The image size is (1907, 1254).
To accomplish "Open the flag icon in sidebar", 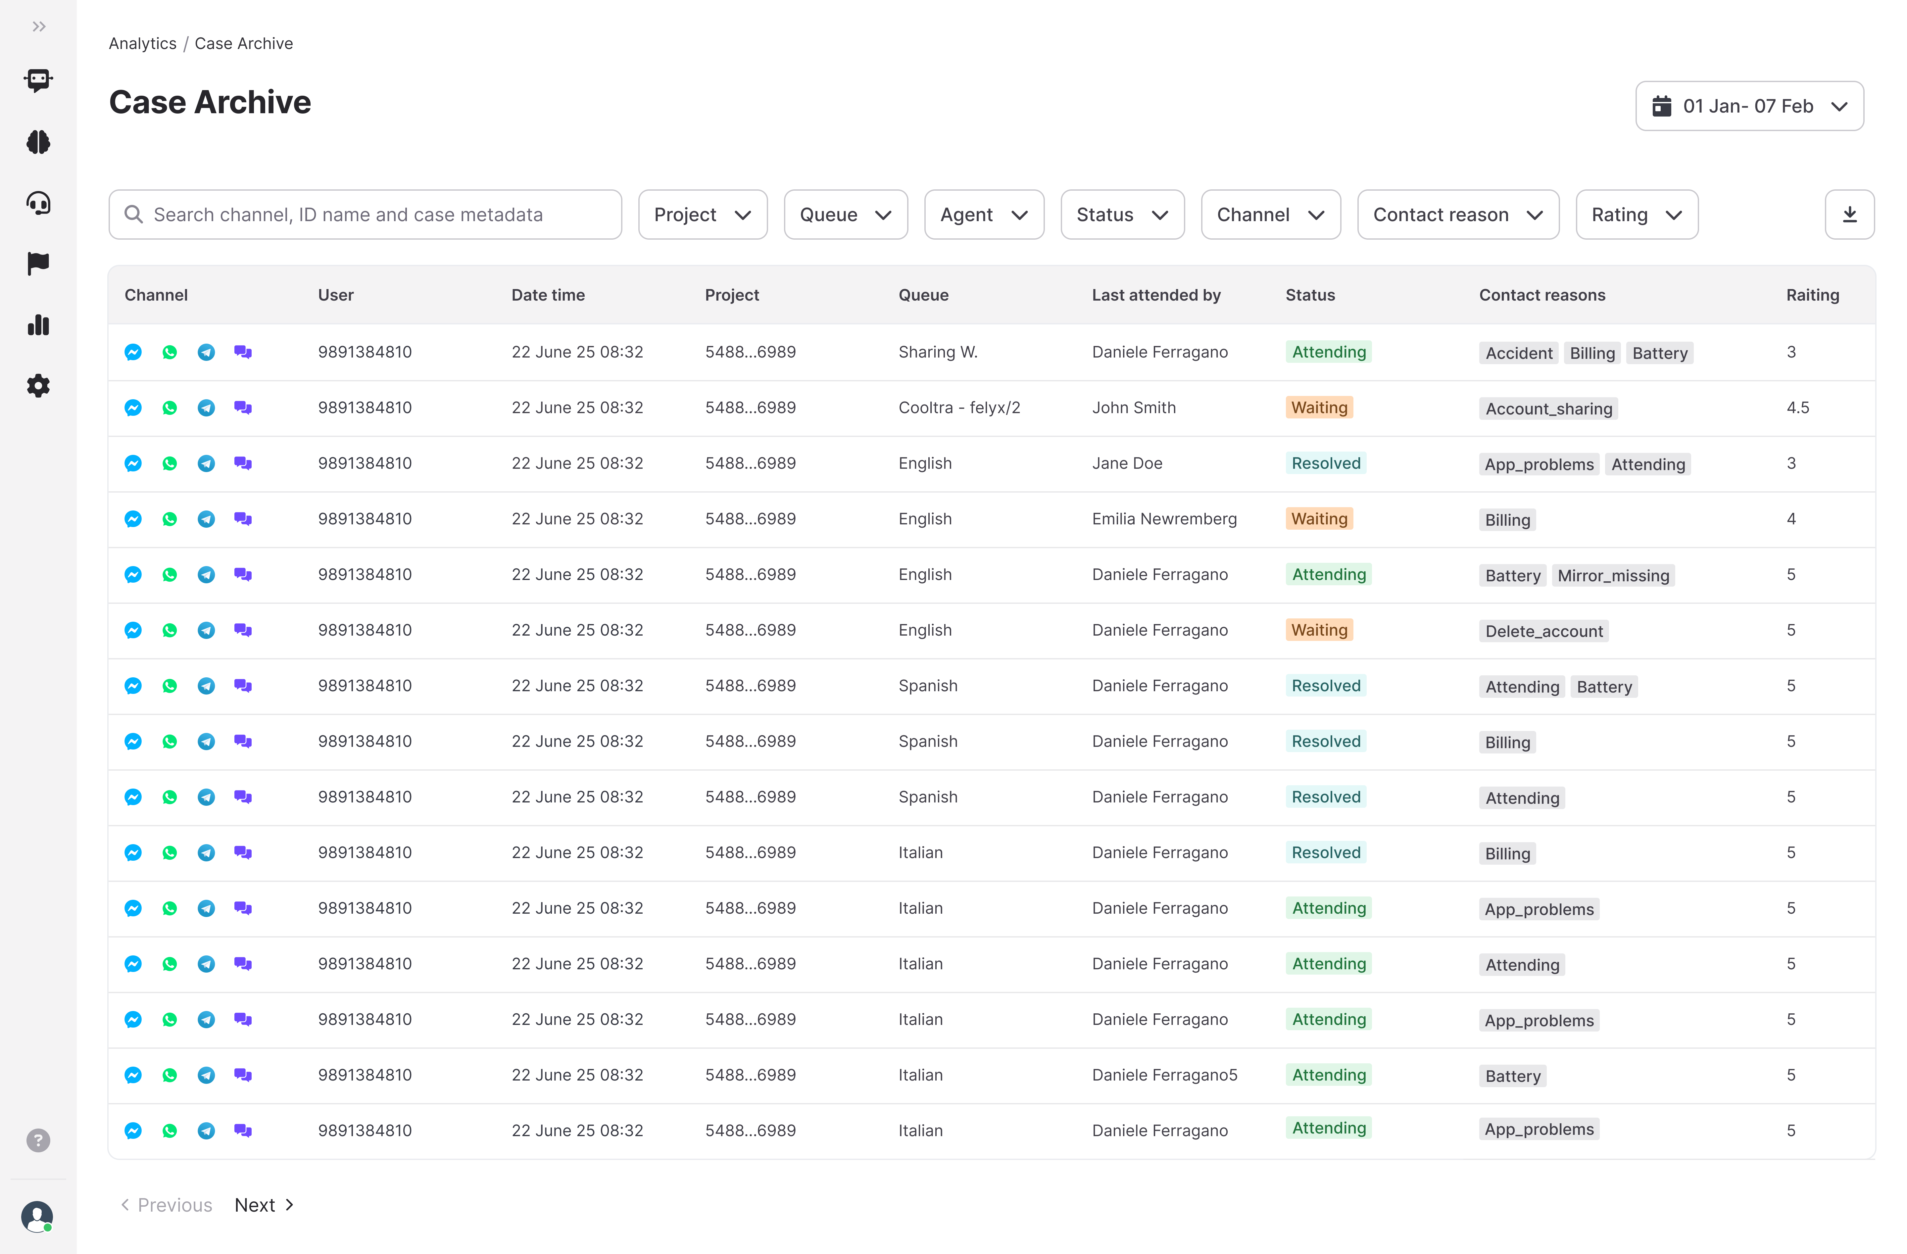I will click(x=38, y=263).
